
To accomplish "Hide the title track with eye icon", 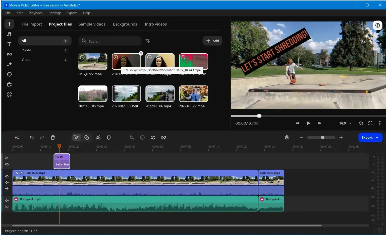I will [x=7, y=158].
